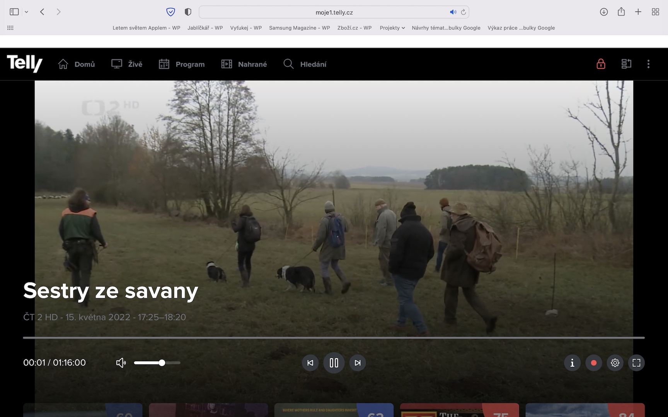
Task: Reload the page
Action: point(463,12)
